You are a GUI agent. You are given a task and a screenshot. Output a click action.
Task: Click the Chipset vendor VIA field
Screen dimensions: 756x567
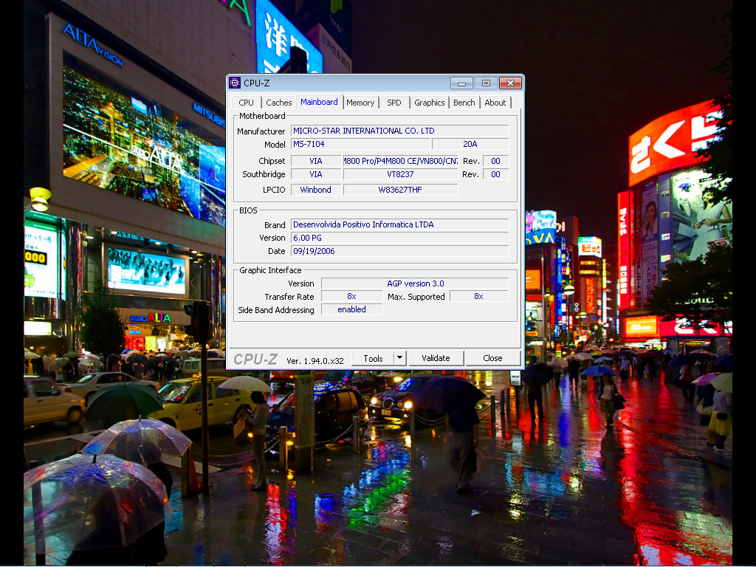coord(316,161)
